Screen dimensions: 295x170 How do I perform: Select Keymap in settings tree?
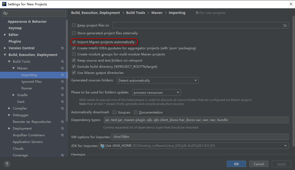(x=15, y=28)
